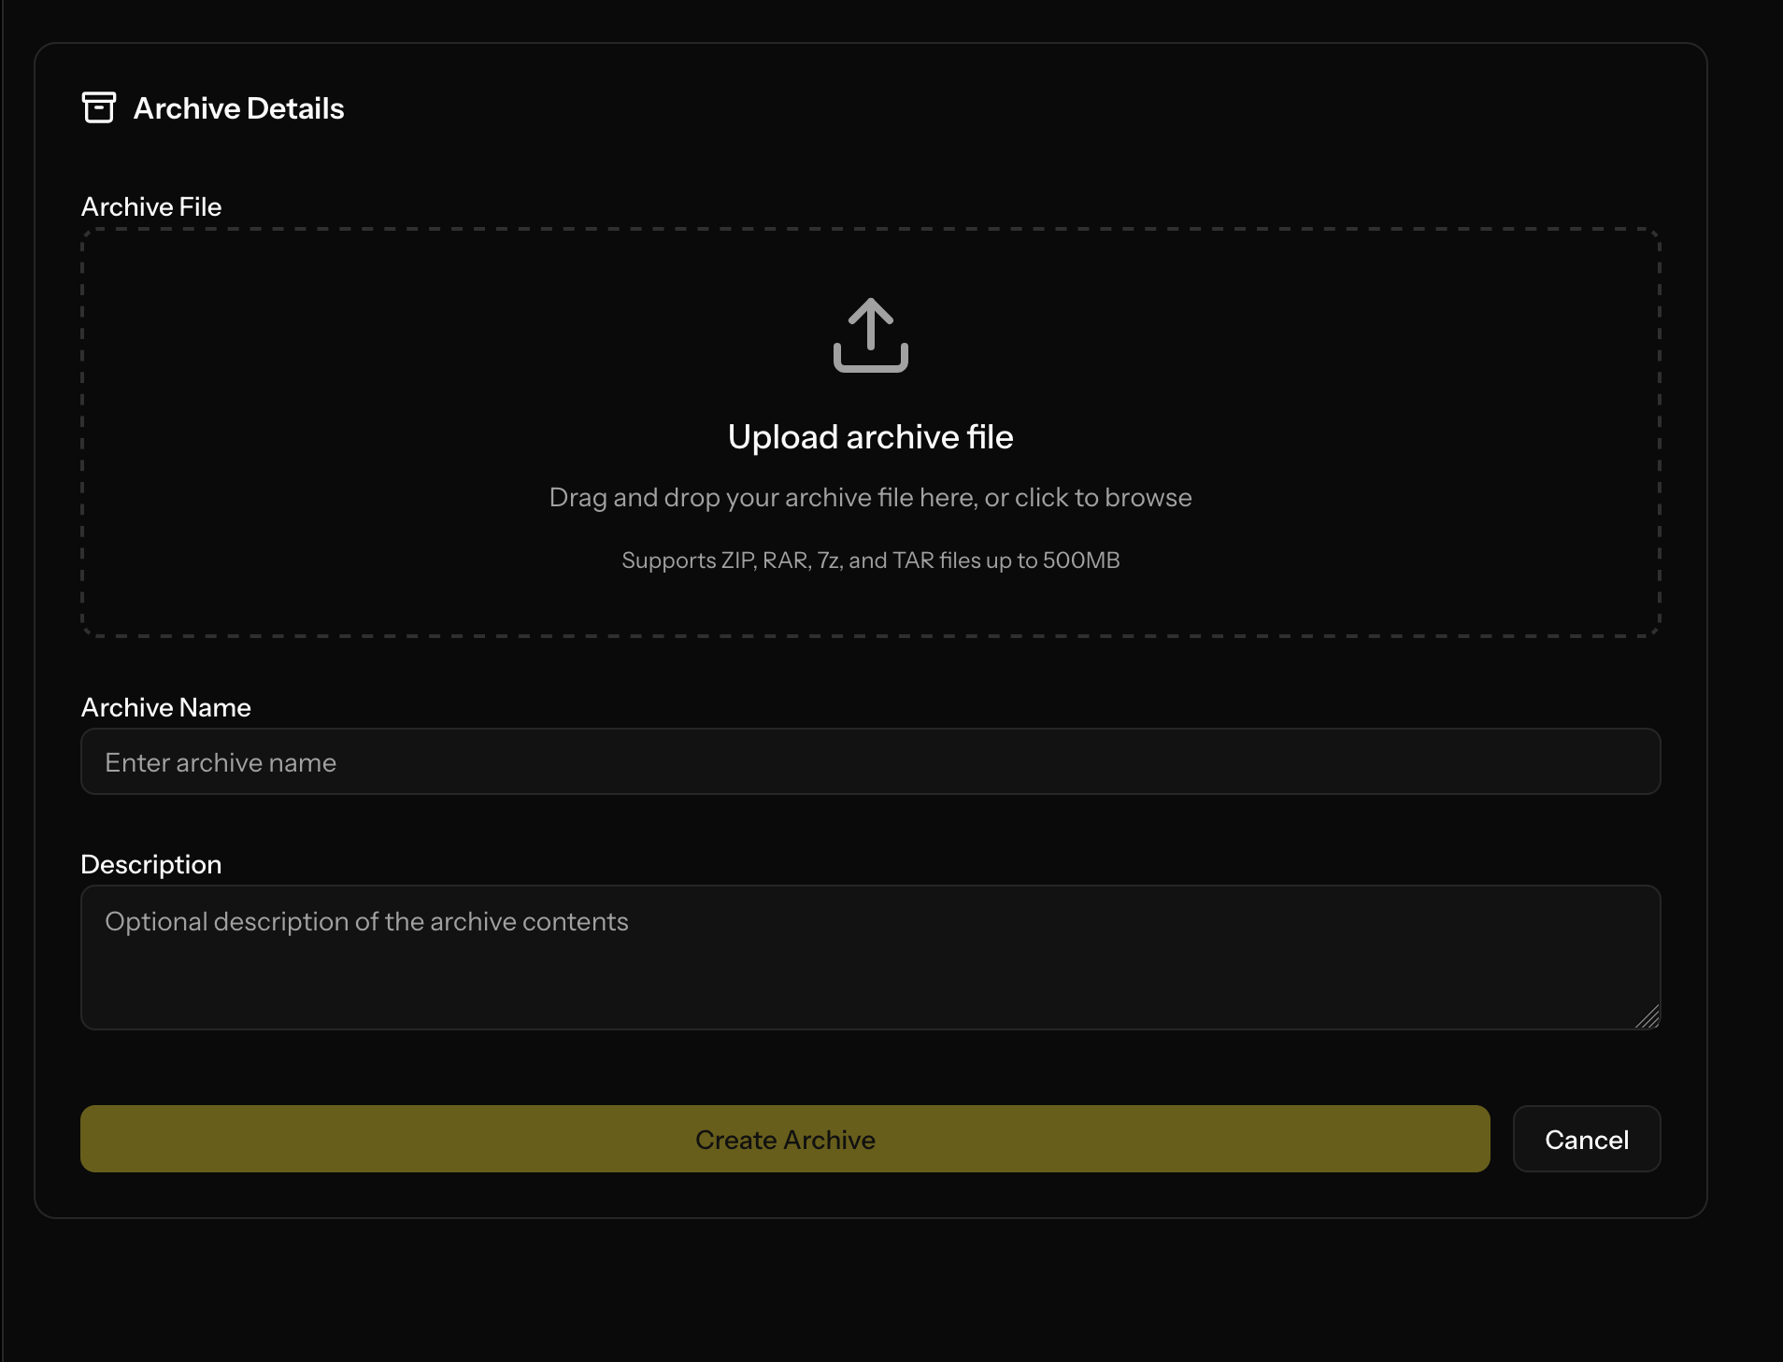Select the Description field label

coord(151,865)
